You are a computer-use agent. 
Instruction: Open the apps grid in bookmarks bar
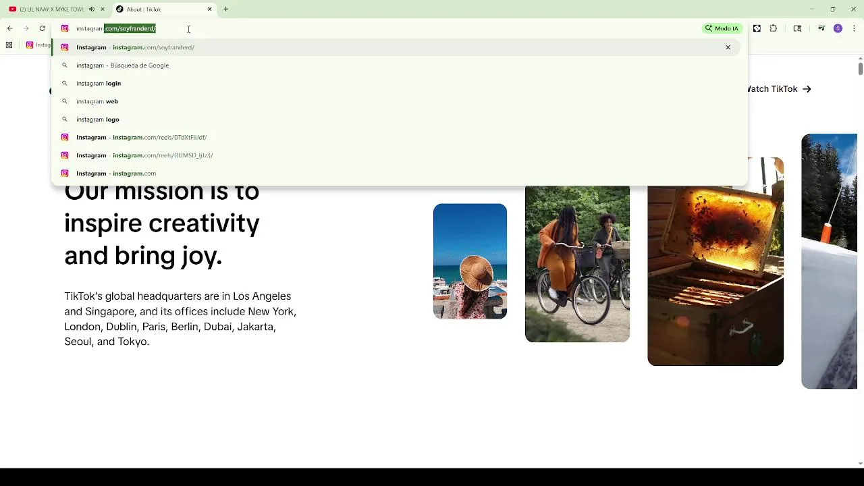pyautogui.click(x=9, y=45)
